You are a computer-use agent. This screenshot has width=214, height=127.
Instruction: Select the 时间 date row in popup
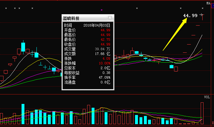tap(87, 25)
